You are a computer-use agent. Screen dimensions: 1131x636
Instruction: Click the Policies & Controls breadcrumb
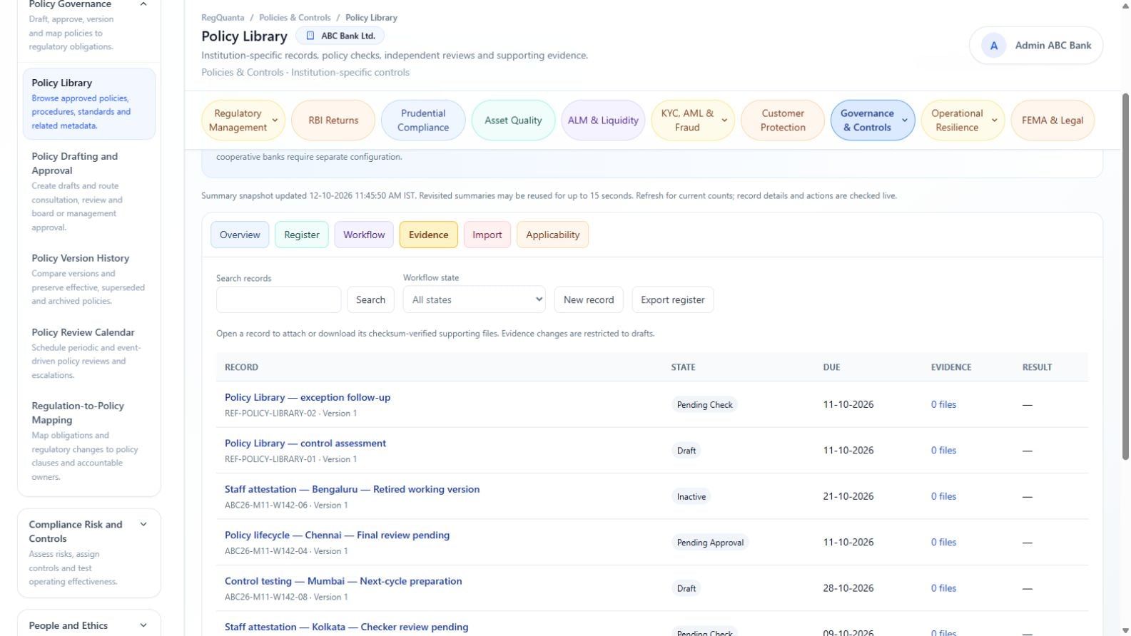tap(295, 18)
